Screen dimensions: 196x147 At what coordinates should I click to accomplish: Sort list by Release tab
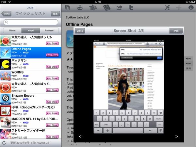[x=49, y=30]
